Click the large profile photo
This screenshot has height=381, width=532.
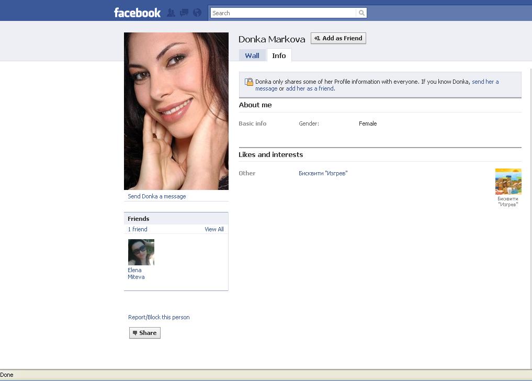tap(176, 111)
